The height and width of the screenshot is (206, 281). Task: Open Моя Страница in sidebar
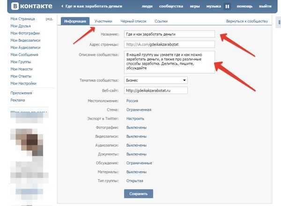tap(23, 19)
